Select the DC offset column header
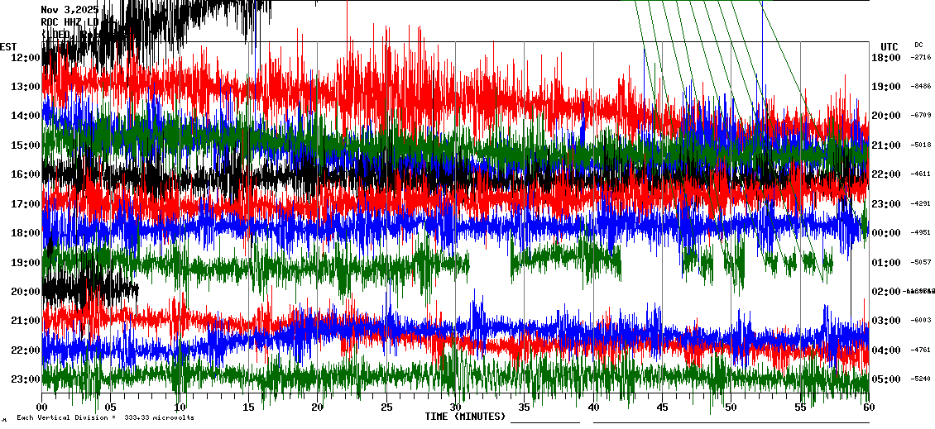This screenshot has height=429, width=935. coord(918,45)
